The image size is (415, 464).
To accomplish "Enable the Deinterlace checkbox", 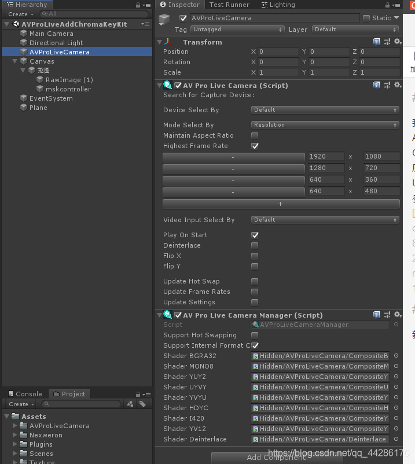I will pyautogui.click(x=255, y=245).
